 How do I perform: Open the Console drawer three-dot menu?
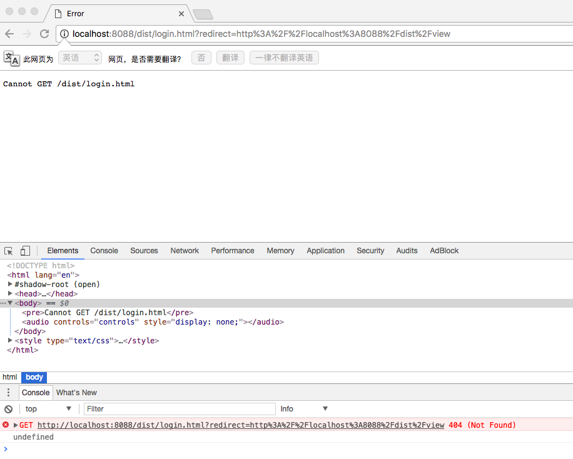[x=8, y=392]
